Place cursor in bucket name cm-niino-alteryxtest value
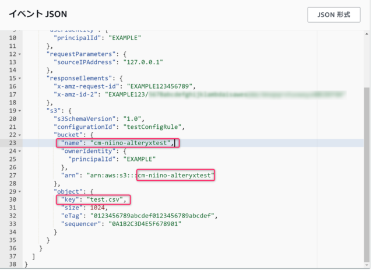Image resolution: width=373 pixels, height=270 pixels. coord(131,143)
